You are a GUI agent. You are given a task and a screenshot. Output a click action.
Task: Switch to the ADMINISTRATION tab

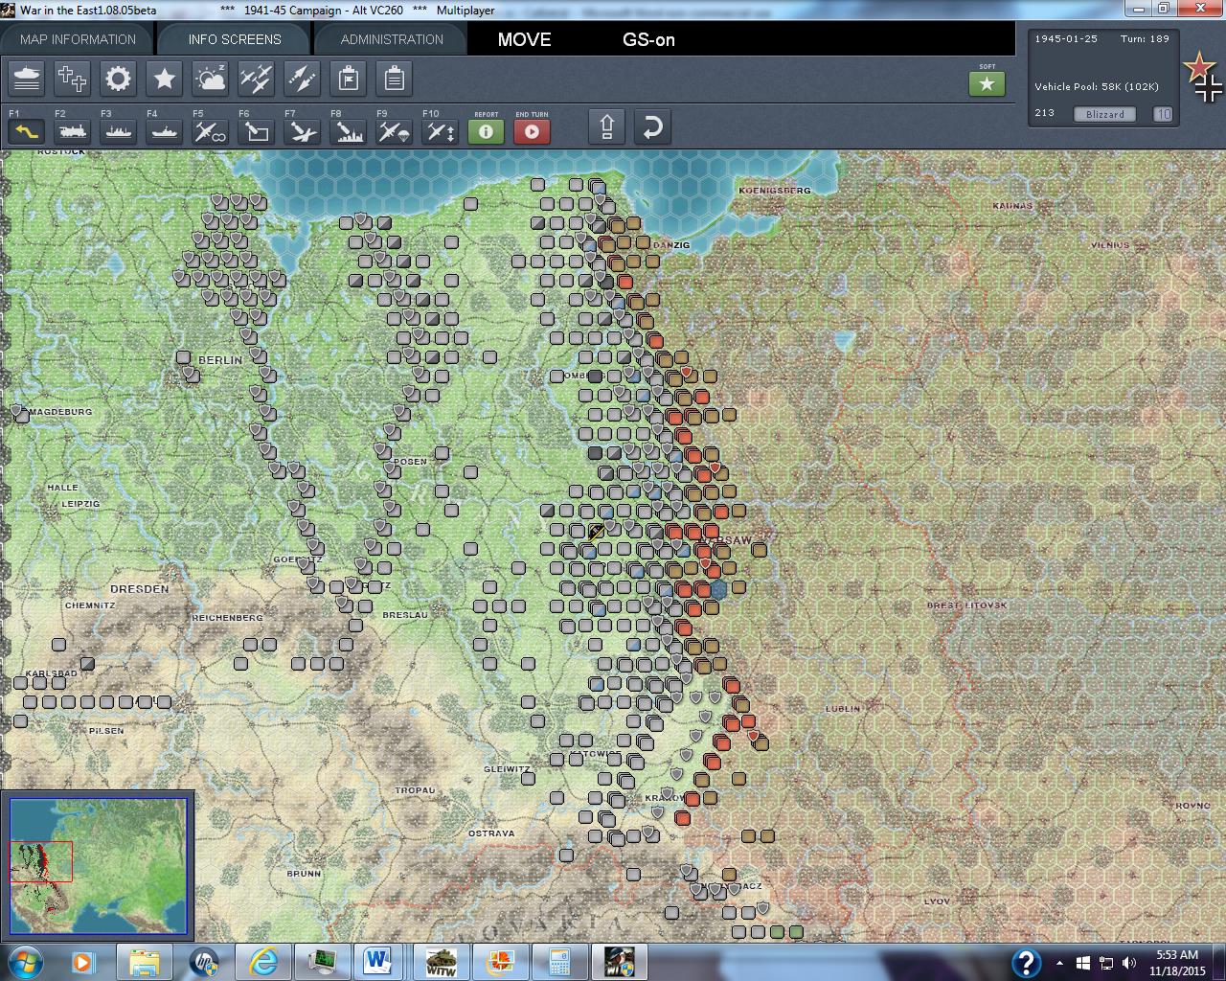pos(392,39)
